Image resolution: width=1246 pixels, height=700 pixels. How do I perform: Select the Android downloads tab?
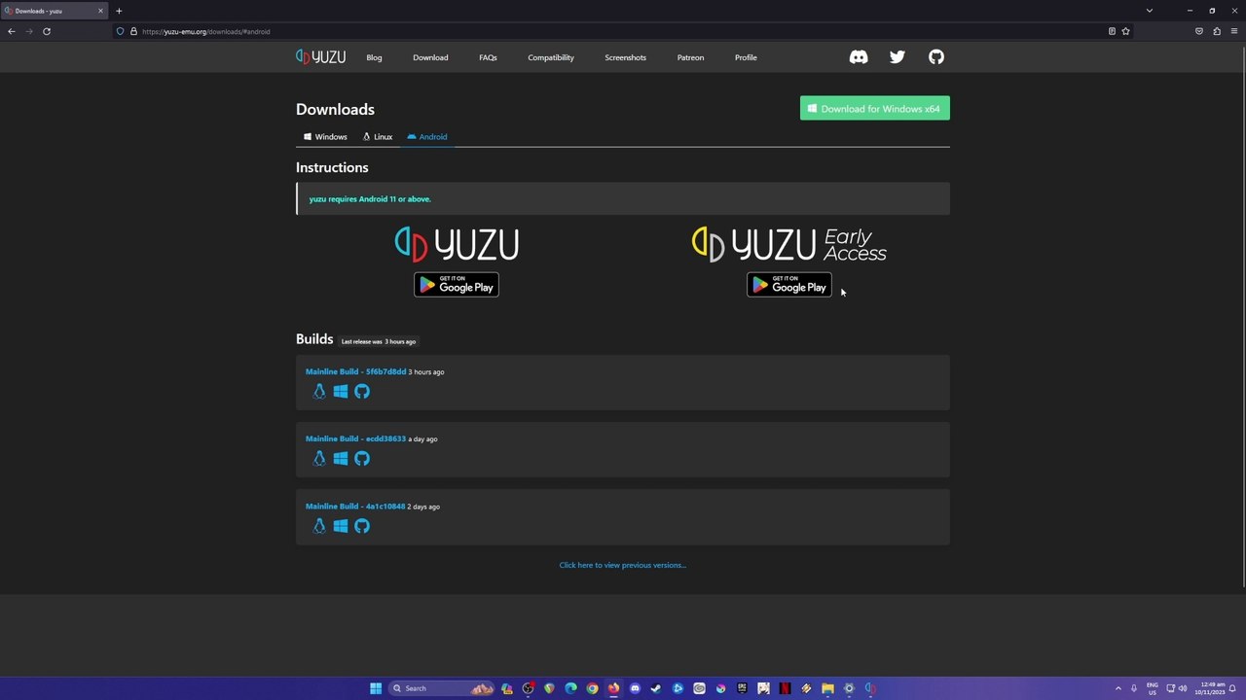pos(427,137)
